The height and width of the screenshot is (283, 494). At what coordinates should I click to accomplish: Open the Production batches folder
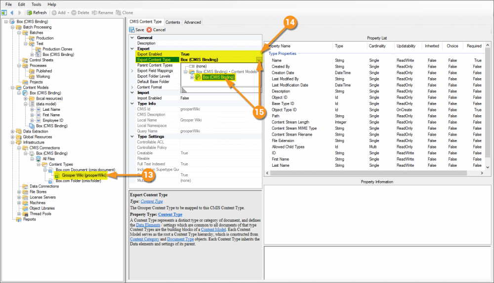click(44, 38)
